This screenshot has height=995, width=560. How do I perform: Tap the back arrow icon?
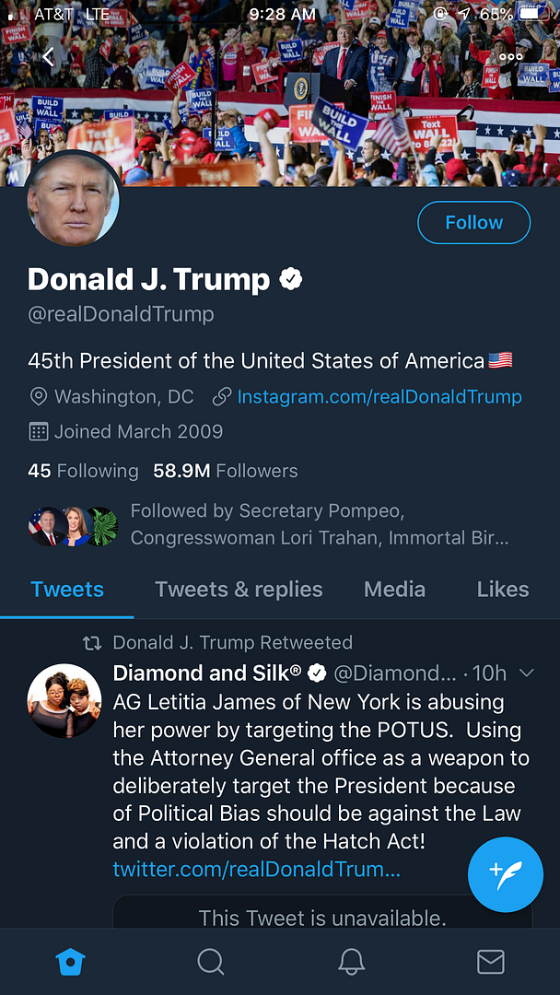point(49,58)
